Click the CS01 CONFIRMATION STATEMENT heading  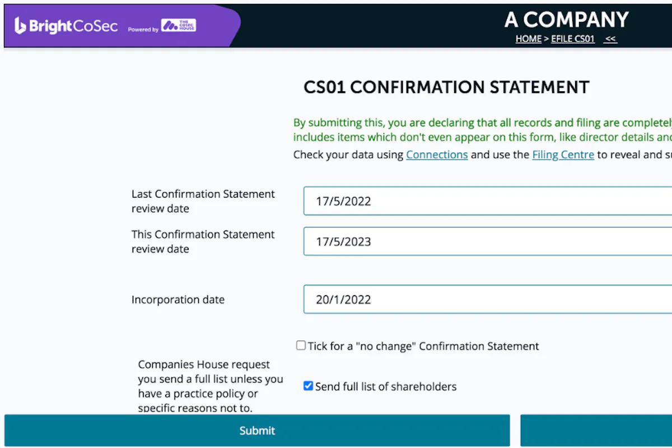(x=446, y=87)
